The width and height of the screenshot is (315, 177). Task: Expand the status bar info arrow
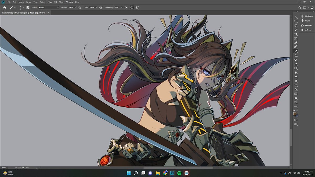pos(37,168)
